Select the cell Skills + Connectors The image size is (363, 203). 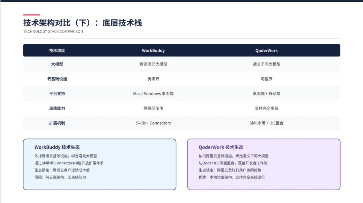tap(153, 123)
